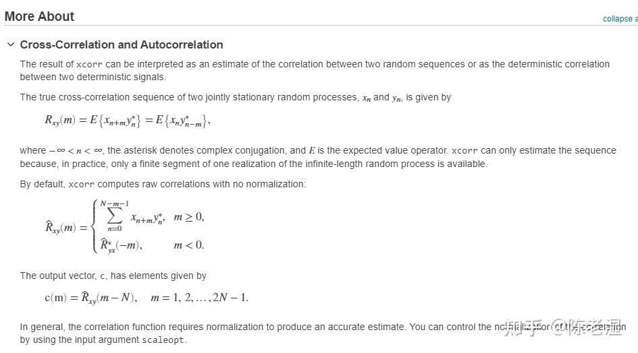The image size is (638, 353).
Task: Click the "m ≥ 0" condition in equation
Action: 188,217
